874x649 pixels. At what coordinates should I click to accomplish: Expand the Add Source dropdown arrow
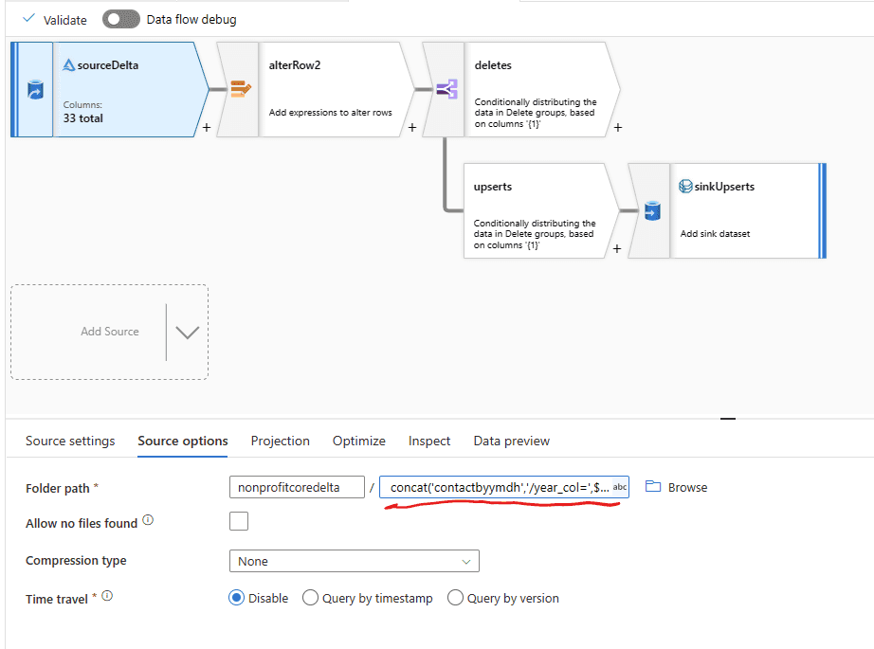pos(187,333)
